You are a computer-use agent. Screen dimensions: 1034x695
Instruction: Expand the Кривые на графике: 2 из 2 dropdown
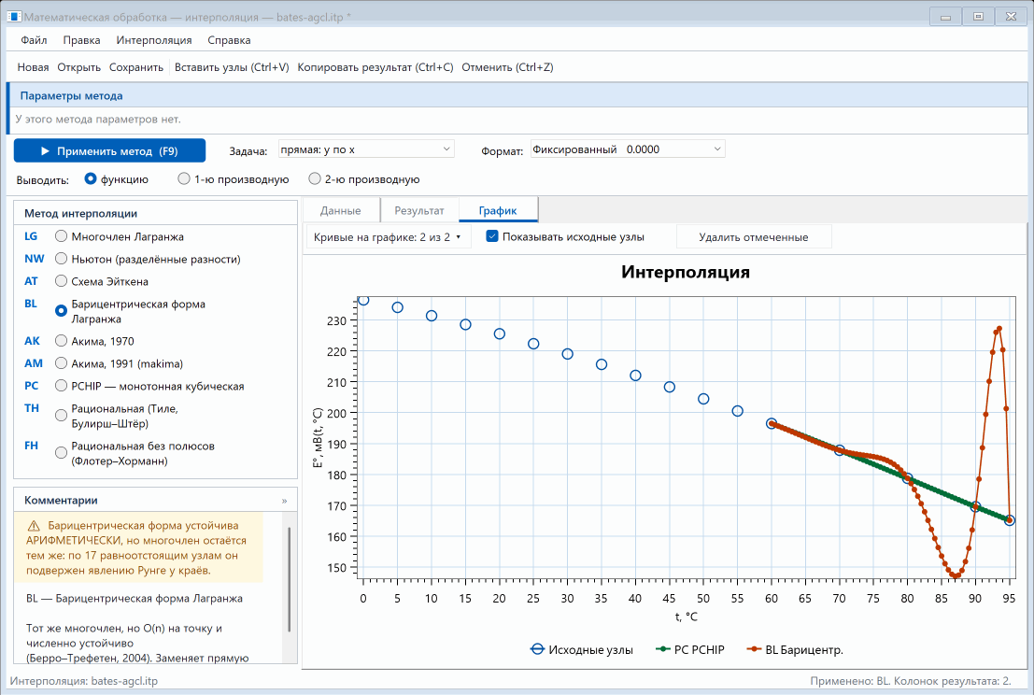pyautogui.click(x=389, y=237)
